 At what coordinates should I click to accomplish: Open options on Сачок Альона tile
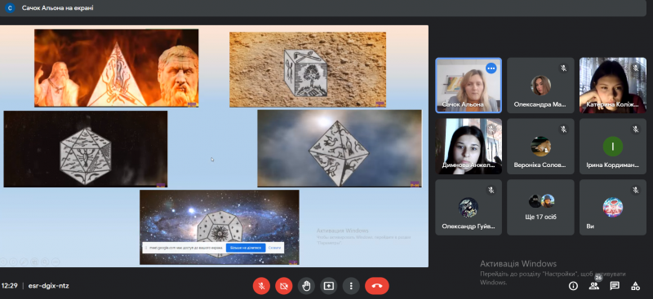coord(491,68)
